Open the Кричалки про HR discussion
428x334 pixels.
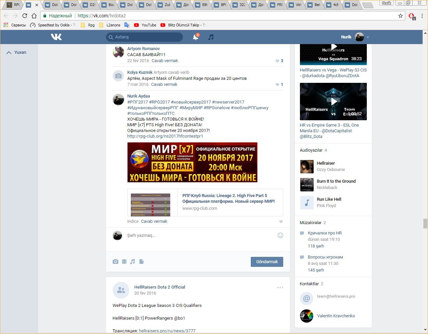325,233
